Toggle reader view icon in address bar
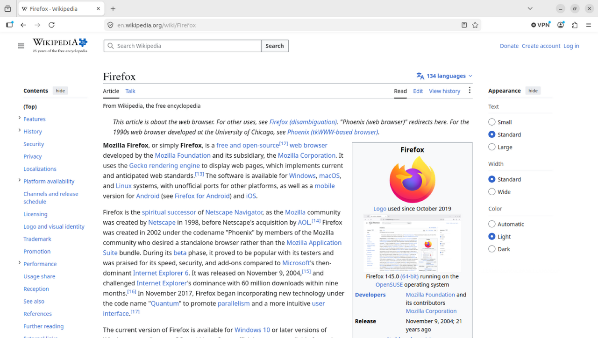The width and height of the screenshot is (598, 338). pyautogui.click(x=464, y=25)
